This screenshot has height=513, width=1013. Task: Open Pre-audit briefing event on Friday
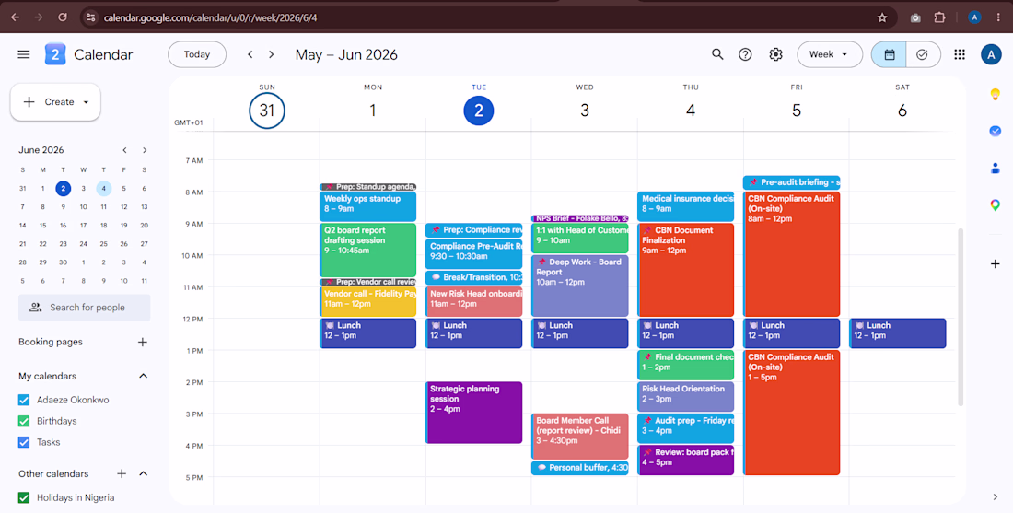coord(791,183)
